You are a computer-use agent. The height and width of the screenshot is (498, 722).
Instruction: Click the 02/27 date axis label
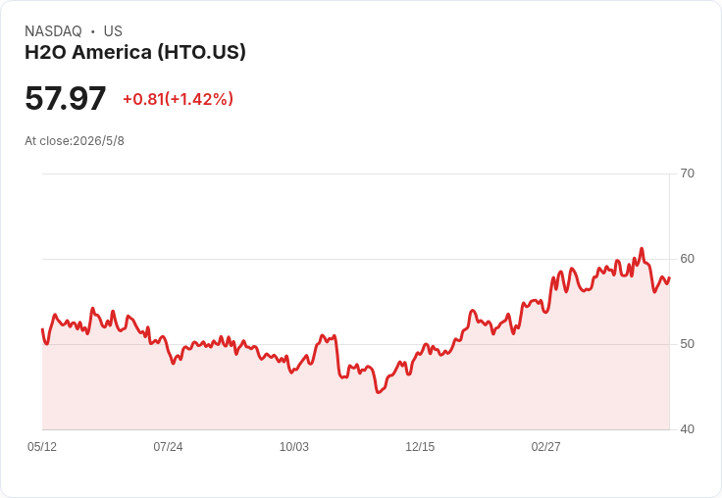point(545,446)
